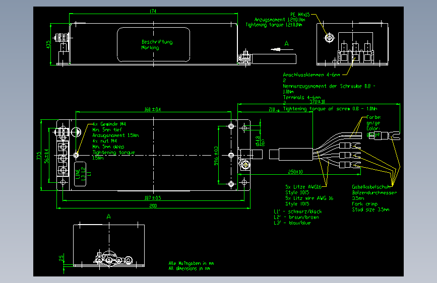Select the 187 ±0.5 dimension text
The image size is (437, 283).
click(153, 198)
